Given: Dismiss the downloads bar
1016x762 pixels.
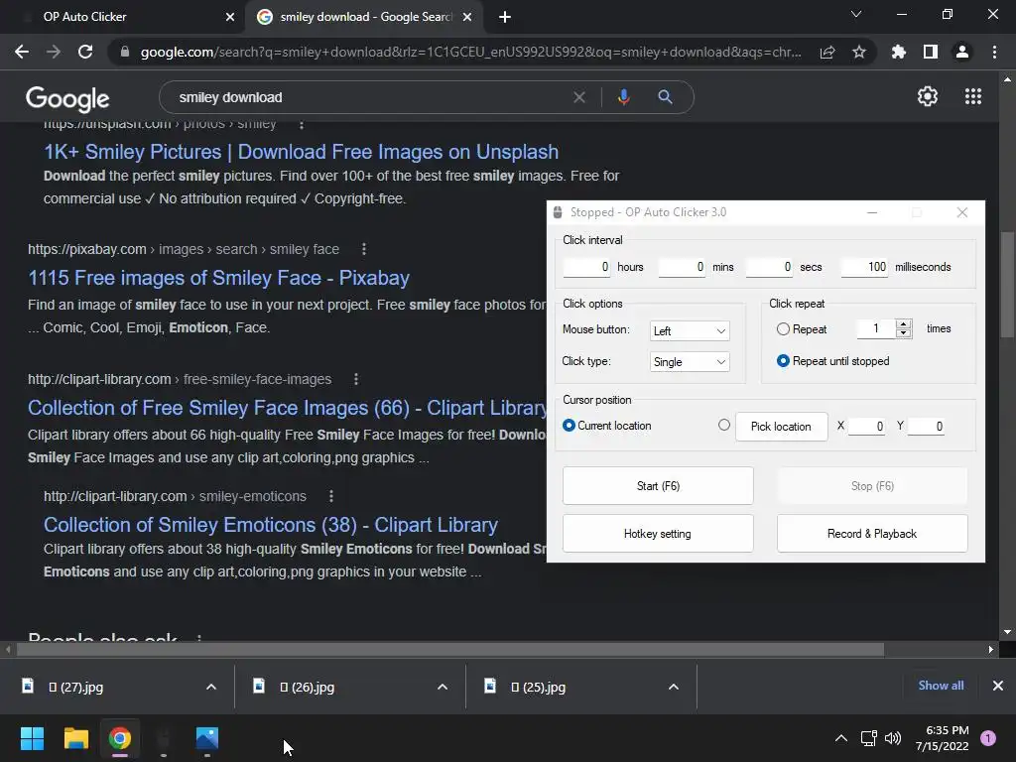Looking at the screenshot, I should 998,686.
